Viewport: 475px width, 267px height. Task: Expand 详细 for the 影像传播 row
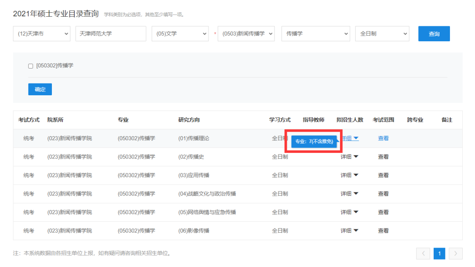350,231
